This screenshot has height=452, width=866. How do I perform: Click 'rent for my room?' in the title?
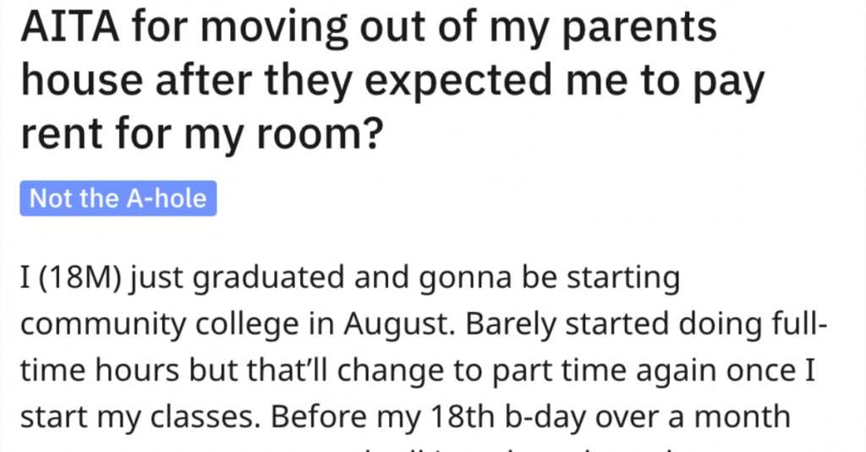[x=201, y=134]
